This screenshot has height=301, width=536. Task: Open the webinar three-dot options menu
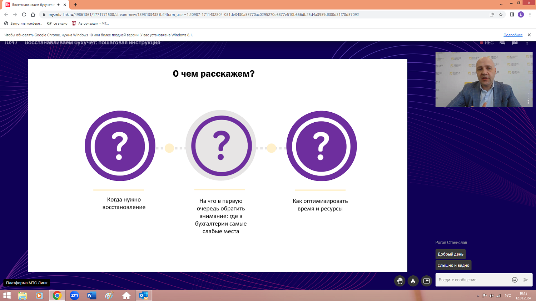click(527, 42)
